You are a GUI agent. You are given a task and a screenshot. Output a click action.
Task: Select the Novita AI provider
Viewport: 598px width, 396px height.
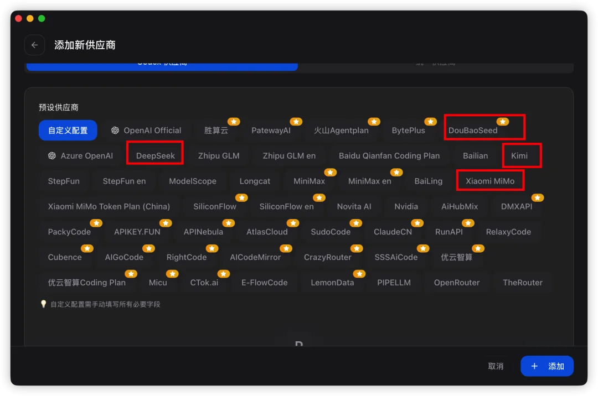[354, 206]
